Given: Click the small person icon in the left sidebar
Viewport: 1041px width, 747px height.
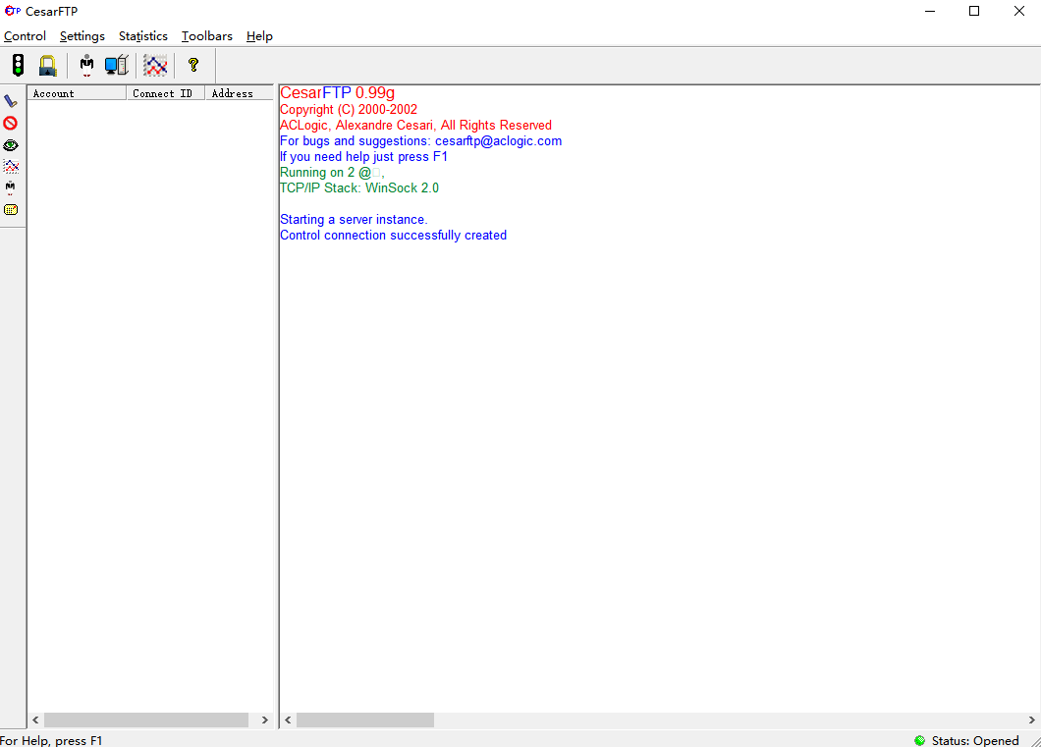Looking at the screenshot, I should (x=11, y=187).
